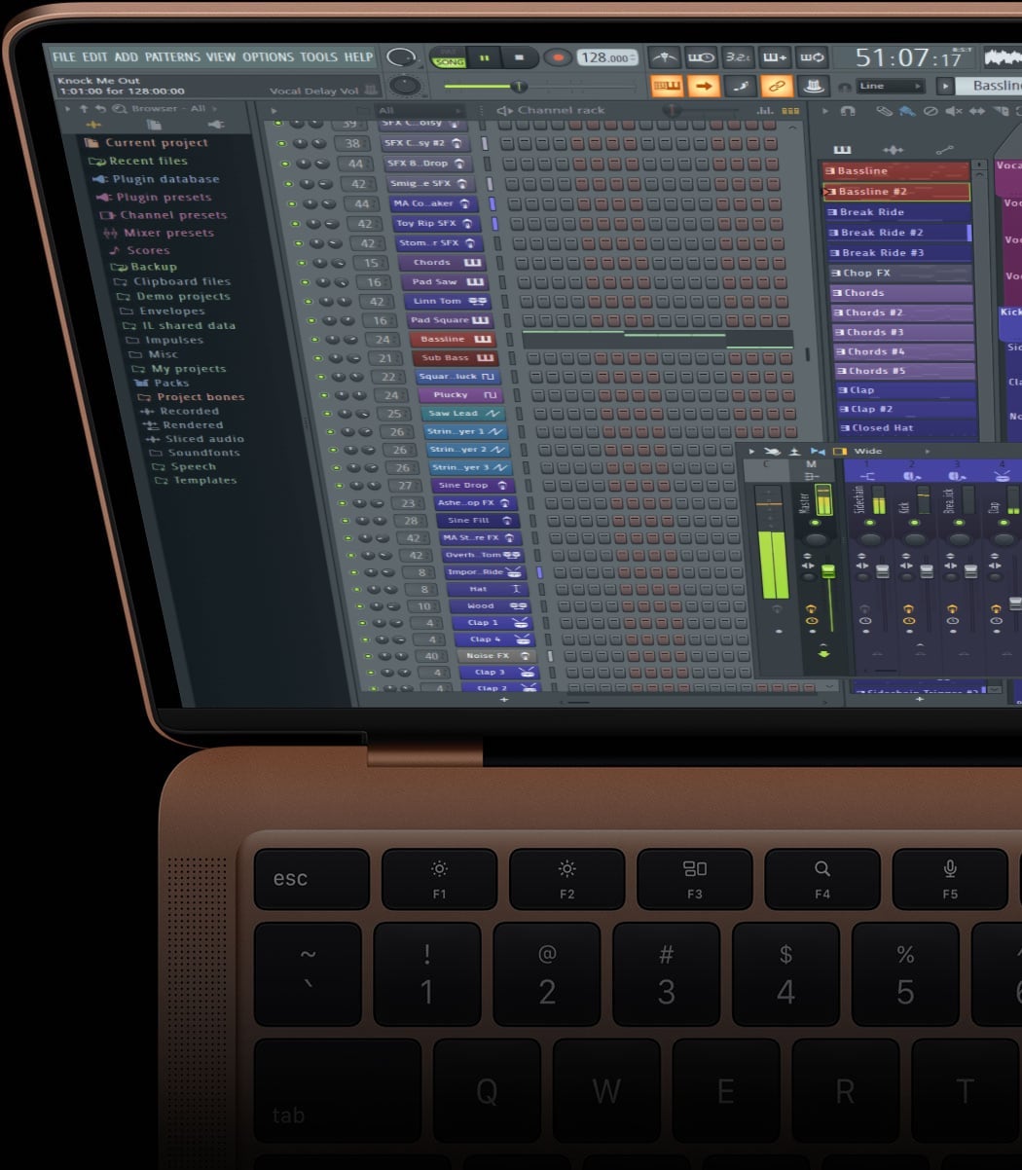Start recording with the record button
Image resolution: width=1022 pixels, height=1170 pixels.
tap(558, 58)
